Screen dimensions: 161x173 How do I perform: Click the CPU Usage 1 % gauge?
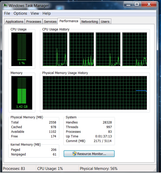click(x=22, y=49)
